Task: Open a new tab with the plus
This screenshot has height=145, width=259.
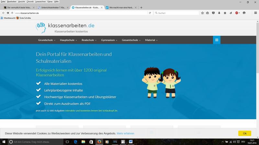Action: pyautogui.click(x=141, y=7)
